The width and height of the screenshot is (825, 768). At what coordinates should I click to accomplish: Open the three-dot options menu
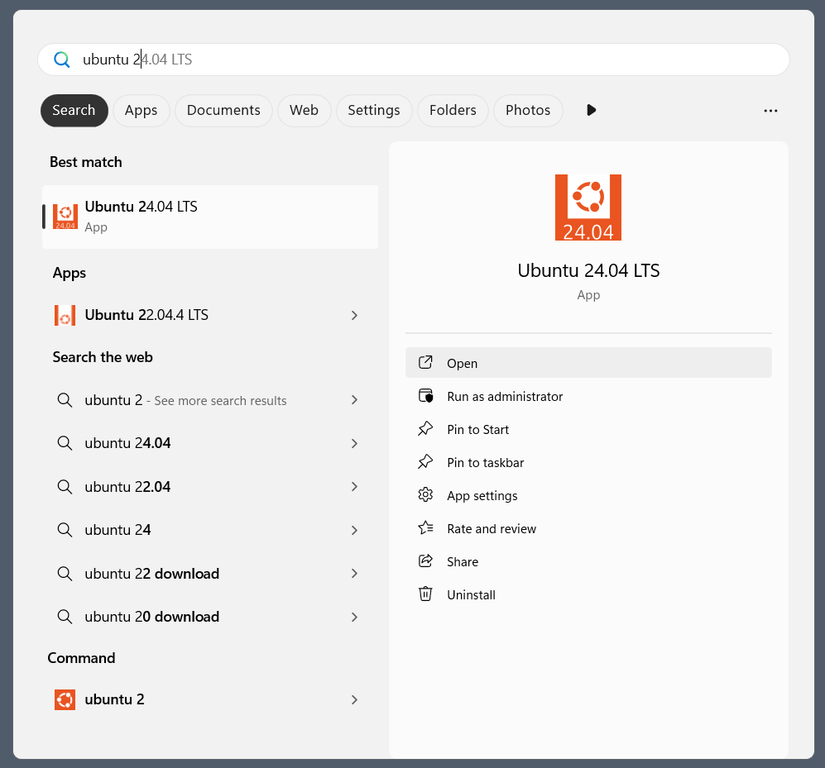coord(771,111)
